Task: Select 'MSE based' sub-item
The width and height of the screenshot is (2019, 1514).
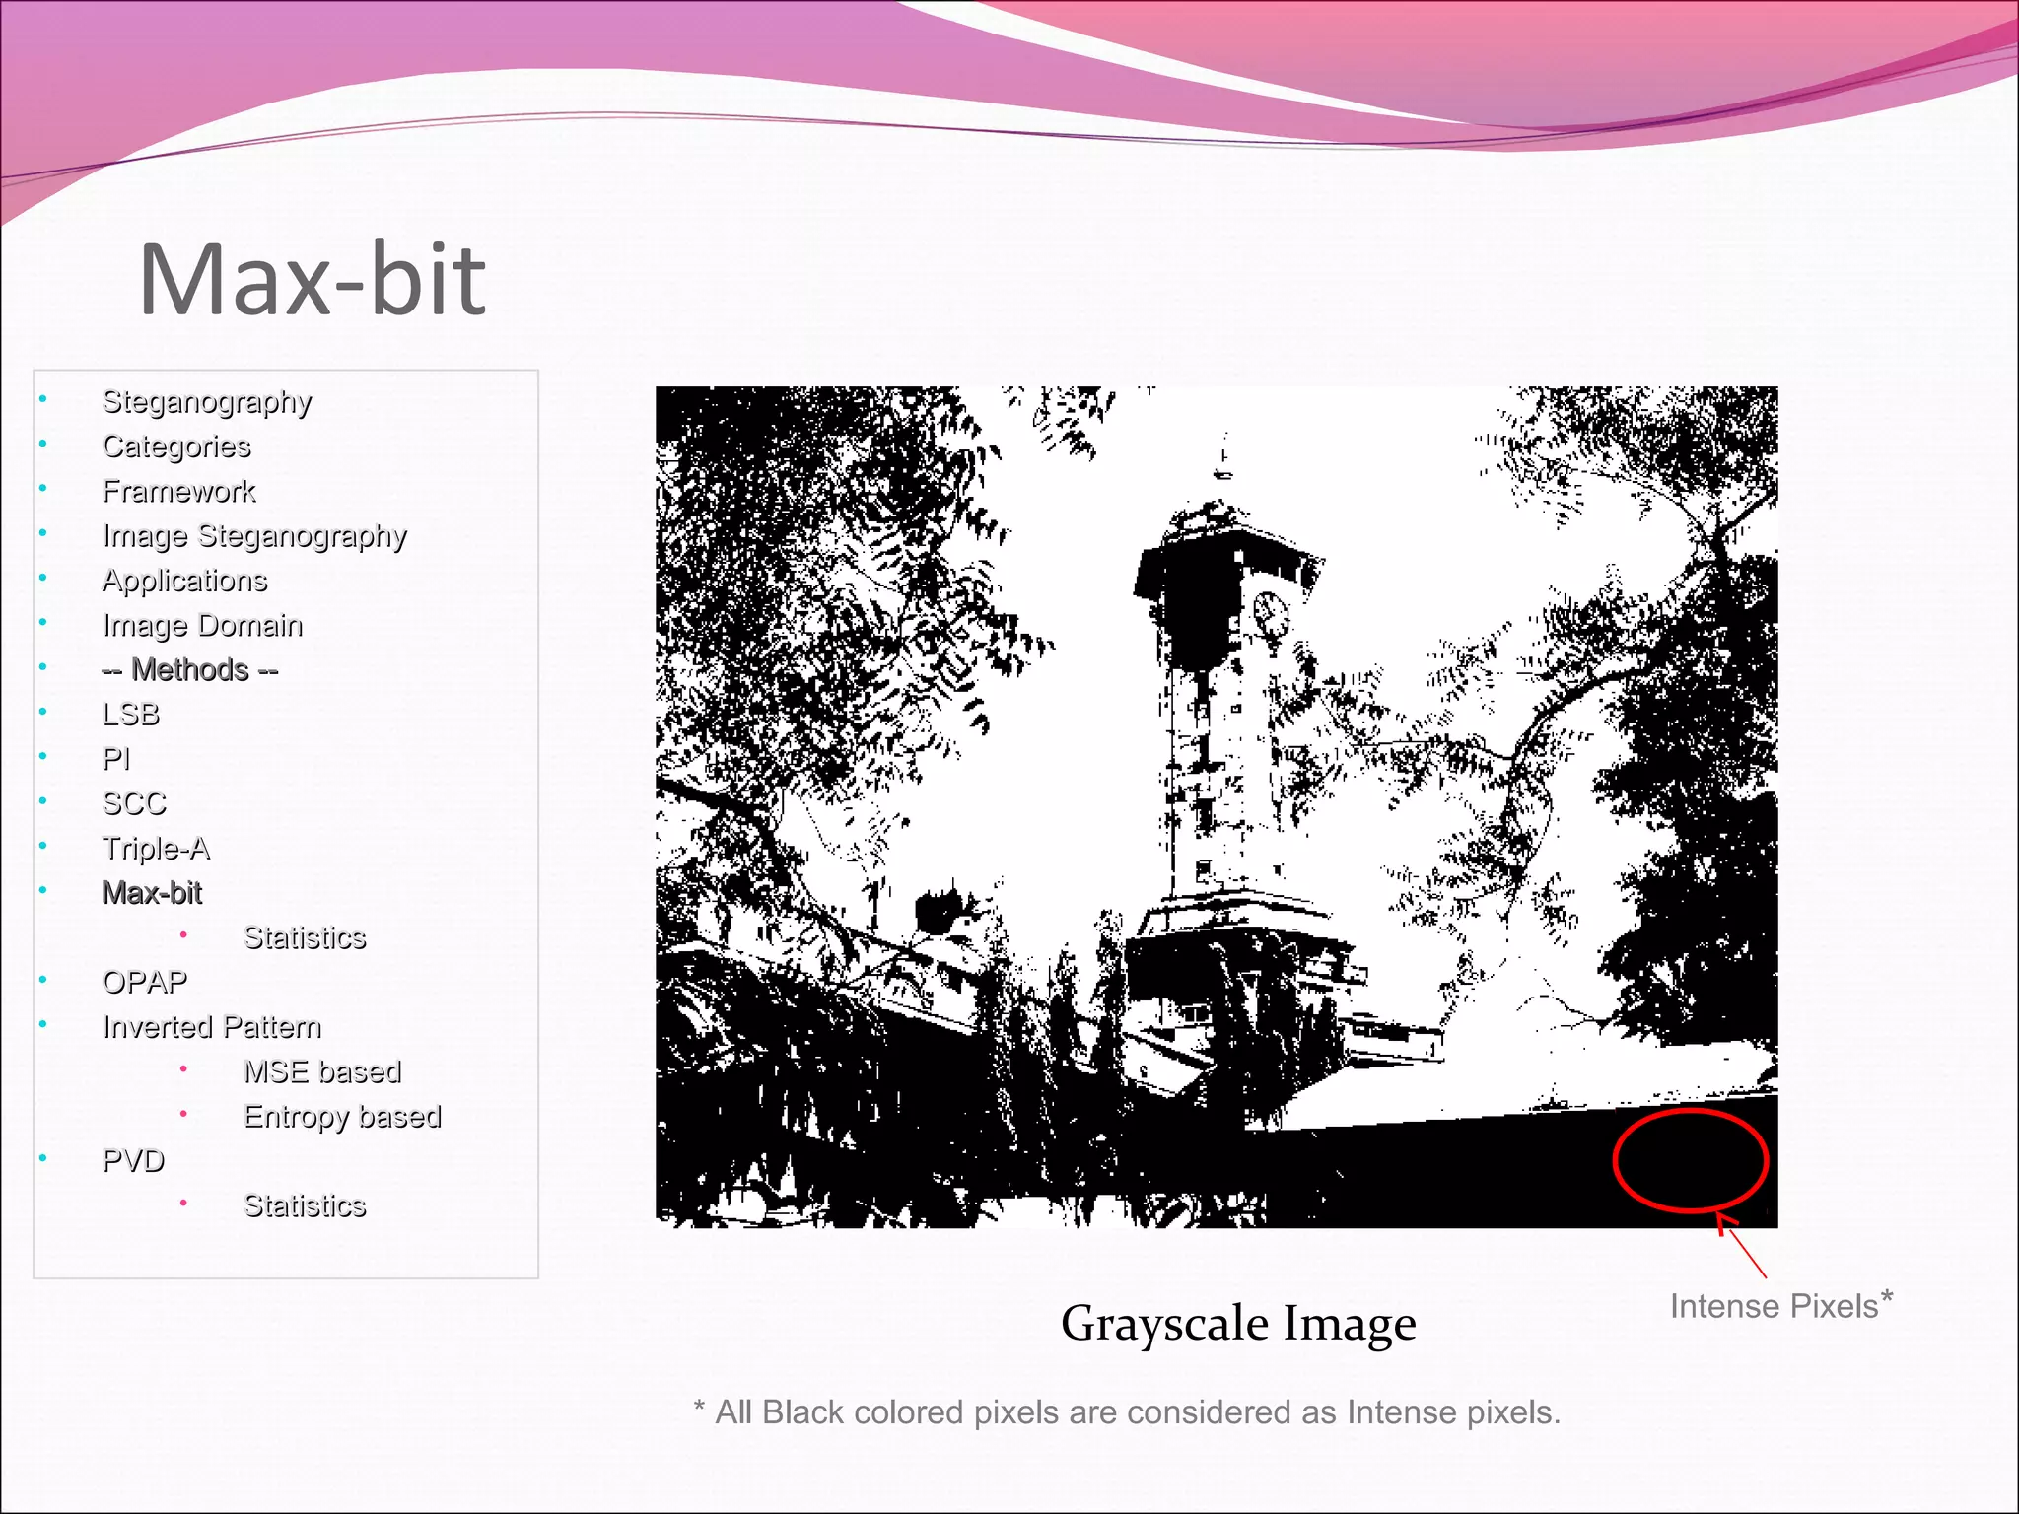Action: pos(323,1071)
